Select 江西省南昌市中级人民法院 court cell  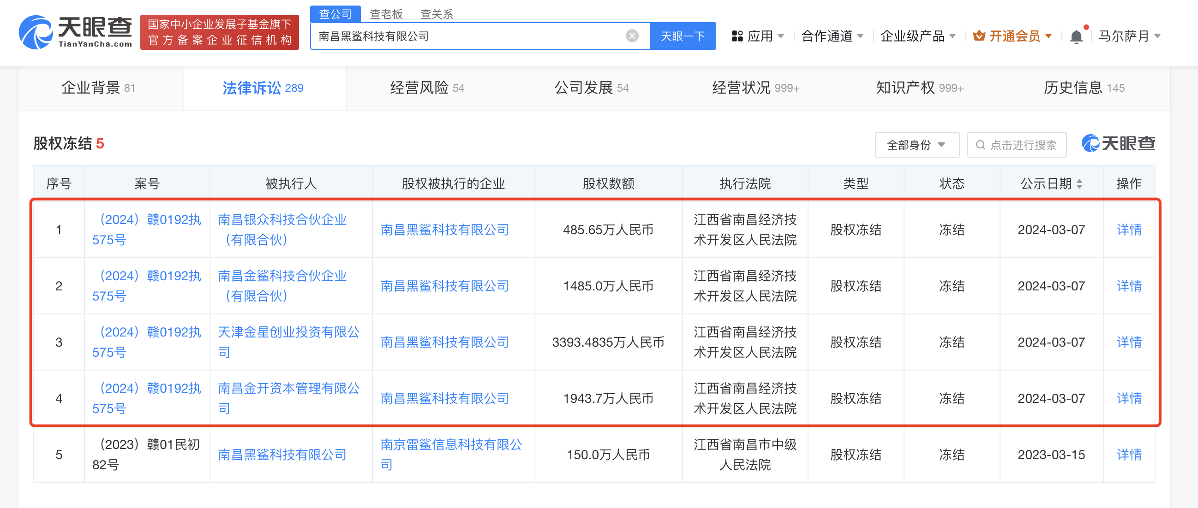pos(745,454)
